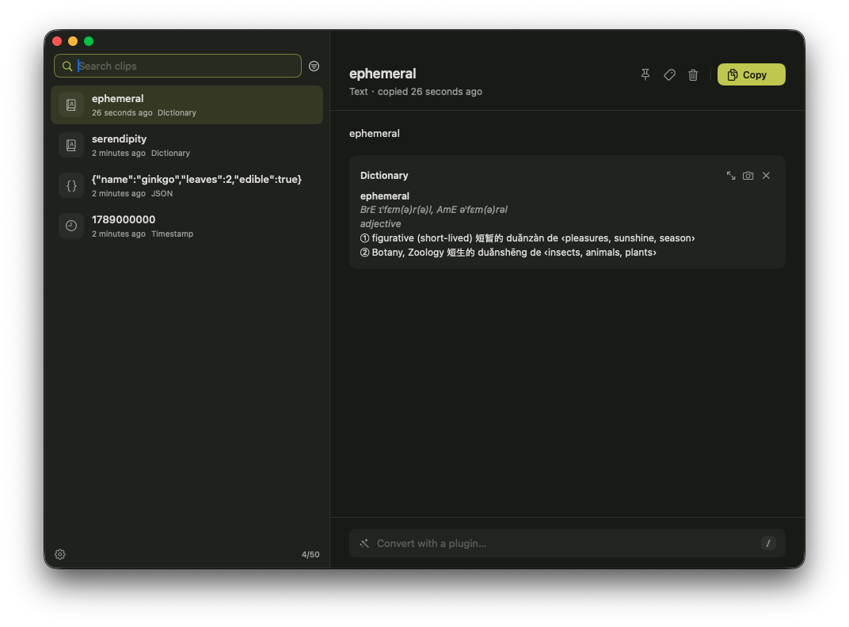This screenshot has width=849, height=627.
Task: Click the 'adjective' part of speech
Action: click(381, 223)
